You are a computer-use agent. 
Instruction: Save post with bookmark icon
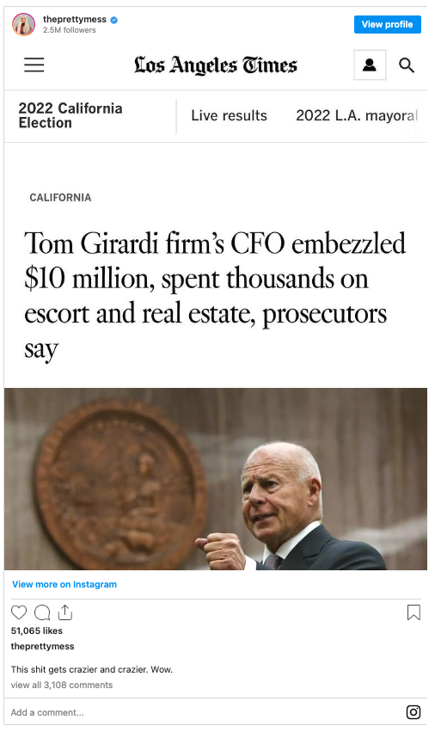[414, 612]
